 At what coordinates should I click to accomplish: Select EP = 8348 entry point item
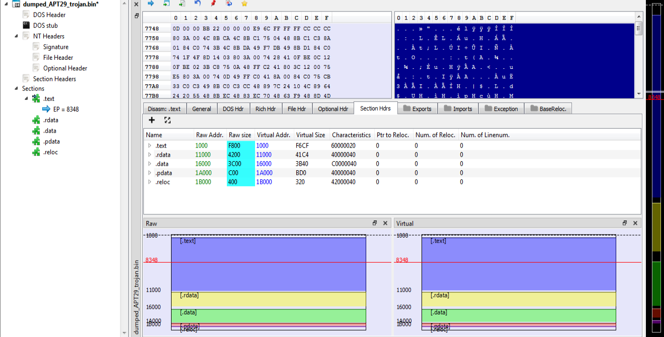[x=66, y=109]
